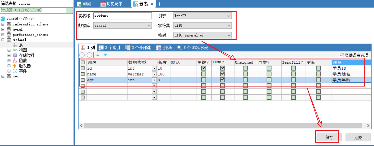Click the remove column minus icon
The image size is (374, 146).
89,55
